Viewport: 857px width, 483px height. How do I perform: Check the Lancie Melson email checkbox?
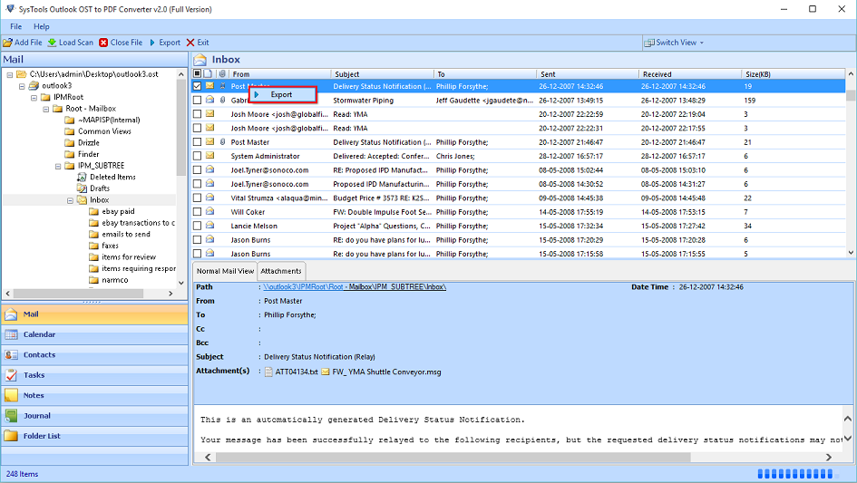pyautogui.click(x=198, y=227)
